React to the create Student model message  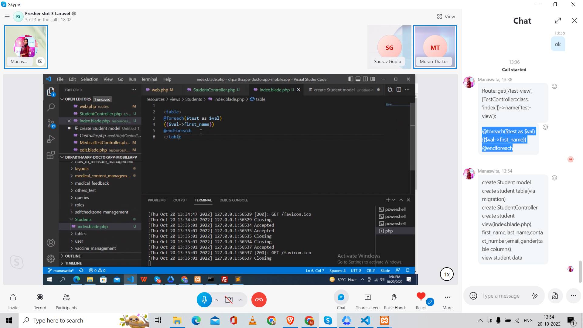[554, 178]
